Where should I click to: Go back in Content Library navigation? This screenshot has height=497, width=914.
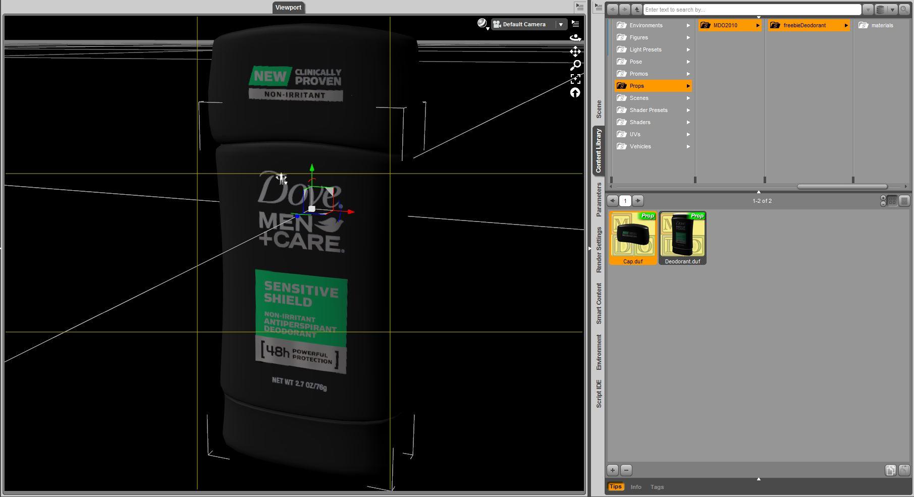[612, 10]
